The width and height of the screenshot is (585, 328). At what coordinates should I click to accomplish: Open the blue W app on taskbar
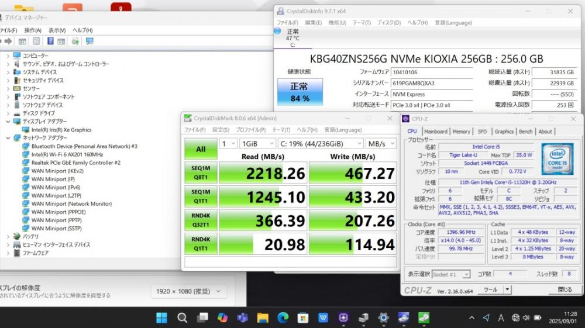pyautogui.click(x=323, y=317)
